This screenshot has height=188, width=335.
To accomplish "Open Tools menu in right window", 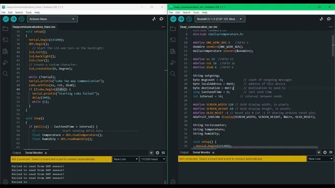I will [x=196, y=13].
